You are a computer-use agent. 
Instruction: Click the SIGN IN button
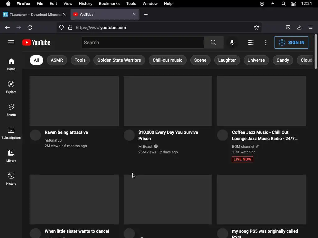[291, 42]
